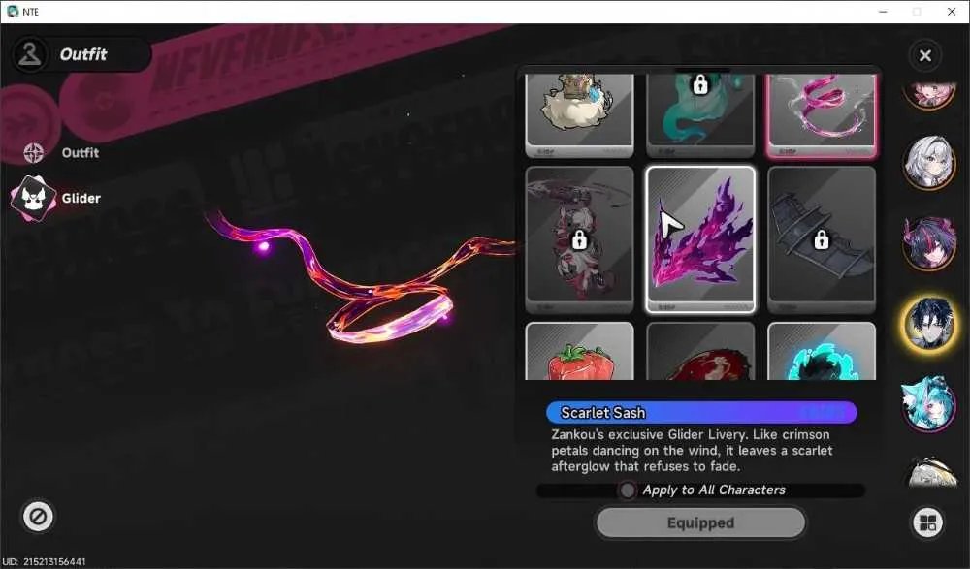Select the strawberry glider thumbnail
The height and width of the screenshot is (569, 970).
click(x=580, y=351)
